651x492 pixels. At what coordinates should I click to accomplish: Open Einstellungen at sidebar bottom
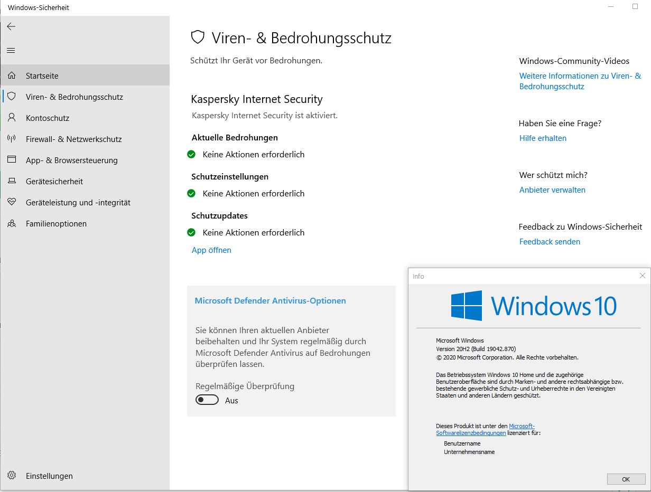85,476
